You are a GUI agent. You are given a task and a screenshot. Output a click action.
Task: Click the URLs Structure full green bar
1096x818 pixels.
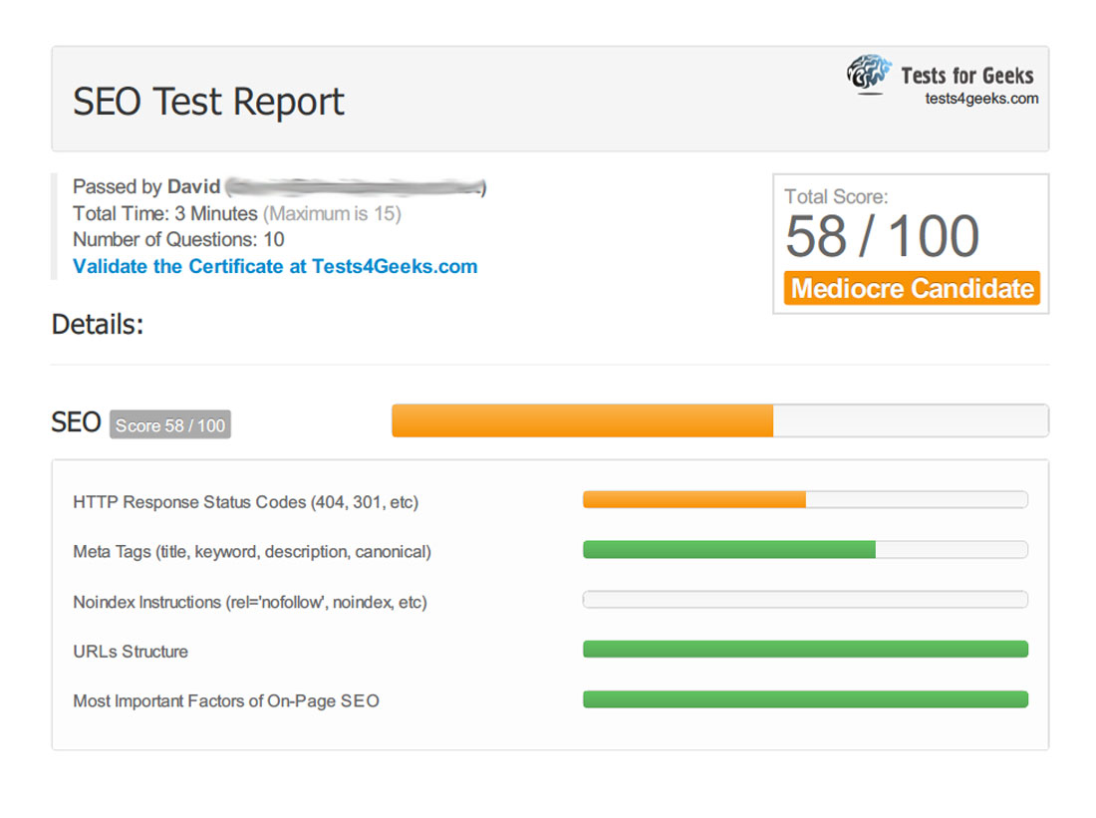coord(805,650)
